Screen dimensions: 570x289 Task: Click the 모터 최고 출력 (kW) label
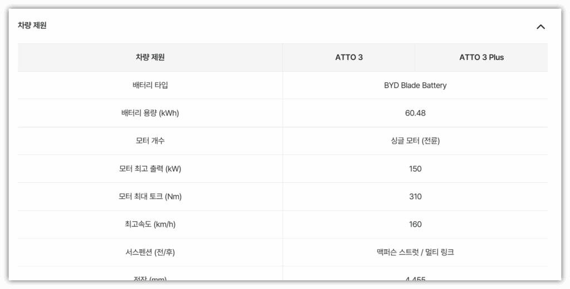pos(150,169)
